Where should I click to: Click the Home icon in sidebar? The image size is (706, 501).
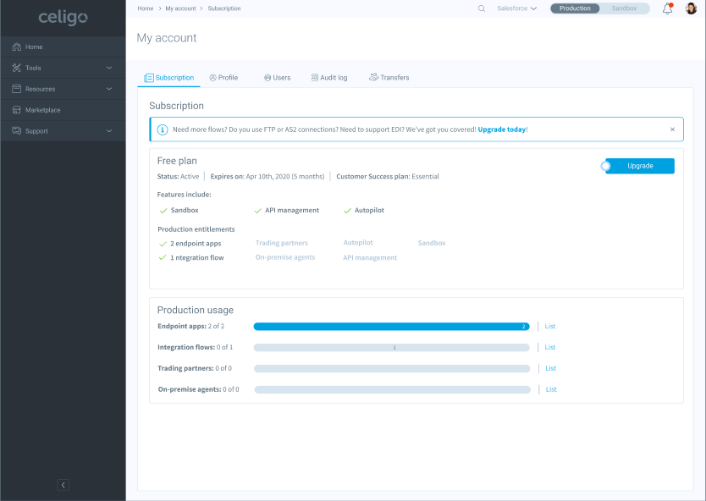click(x=17, y=47)
